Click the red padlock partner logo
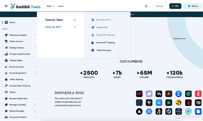This screenshot has height=121, width=203. point(188,103)
